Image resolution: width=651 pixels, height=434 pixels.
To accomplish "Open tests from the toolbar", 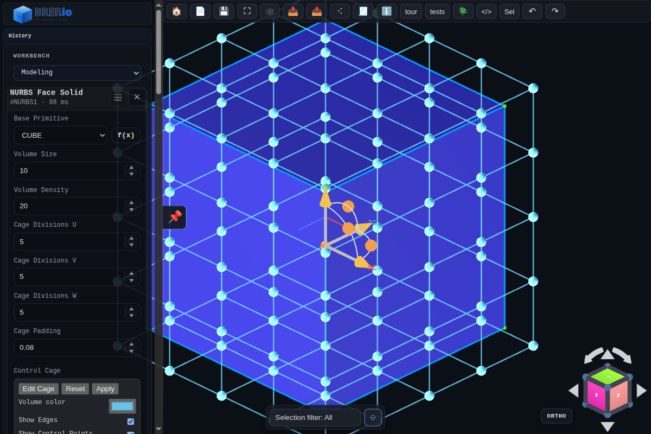I will (x=437, y=11).
